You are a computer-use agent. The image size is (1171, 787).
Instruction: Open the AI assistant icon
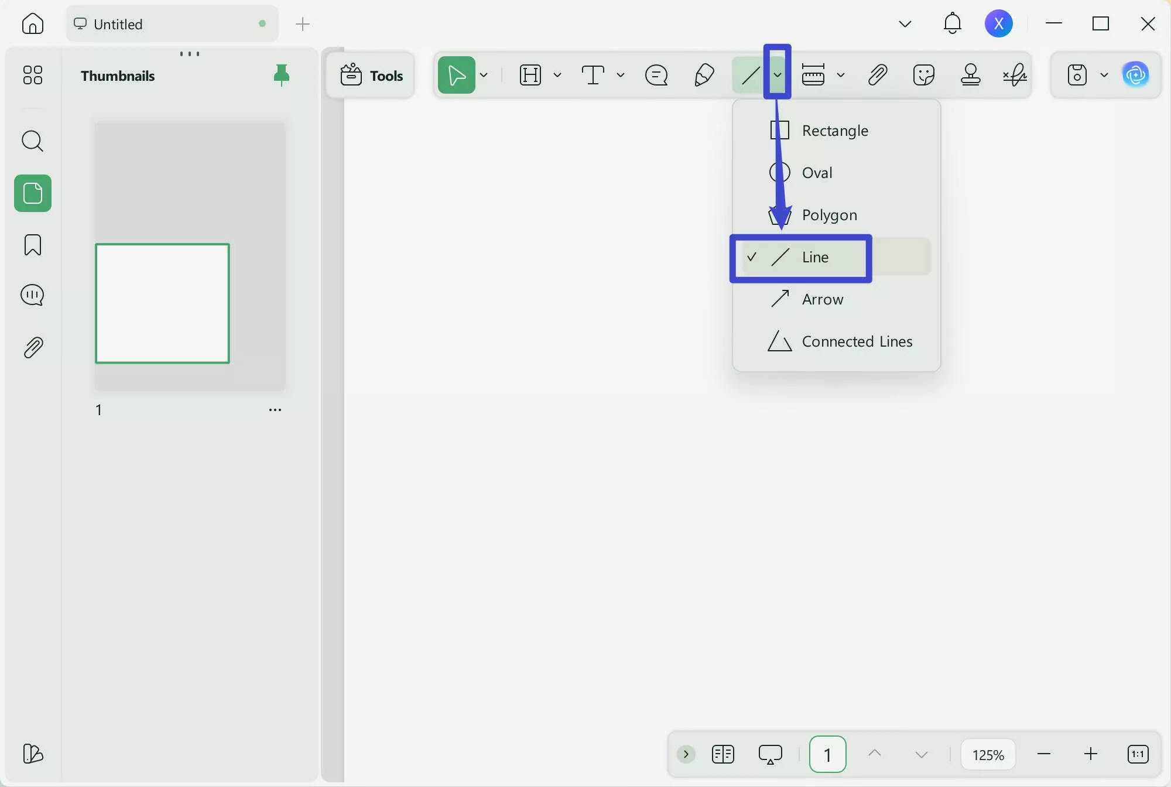(1135, 75)
